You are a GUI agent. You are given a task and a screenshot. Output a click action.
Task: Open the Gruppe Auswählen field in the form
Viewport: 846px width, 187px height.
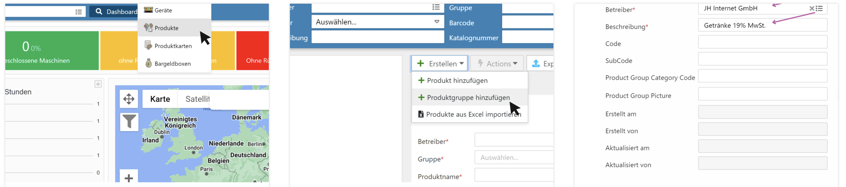(x=514, y=158)
